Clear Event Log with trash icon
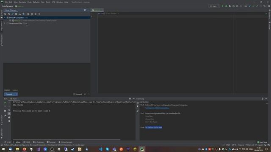This screenshot has width=271, height=152. point(138,106)
